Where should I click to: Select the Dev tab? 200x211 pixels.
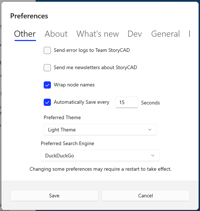(x=135, y=34)
